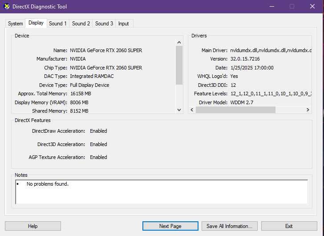The height and width of the screenshot is (236, 324).
Task: Click the Device panel vertical scrollbar thumb
Action: [179, 65]
